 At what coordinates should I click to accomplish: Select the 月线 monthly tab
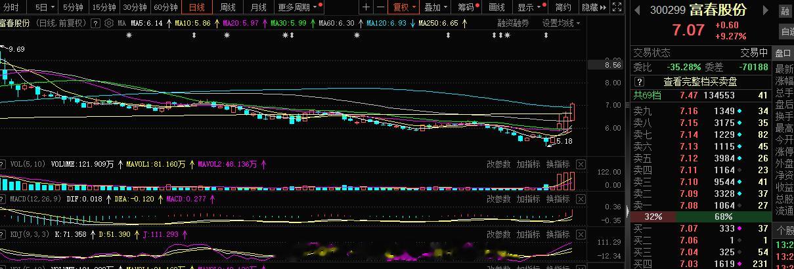pyautogui.click(x=259, y=7)
